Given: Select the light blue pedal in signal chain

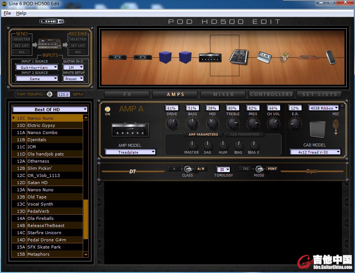Looking at the screenshot, I should click(x=264, y=57).
